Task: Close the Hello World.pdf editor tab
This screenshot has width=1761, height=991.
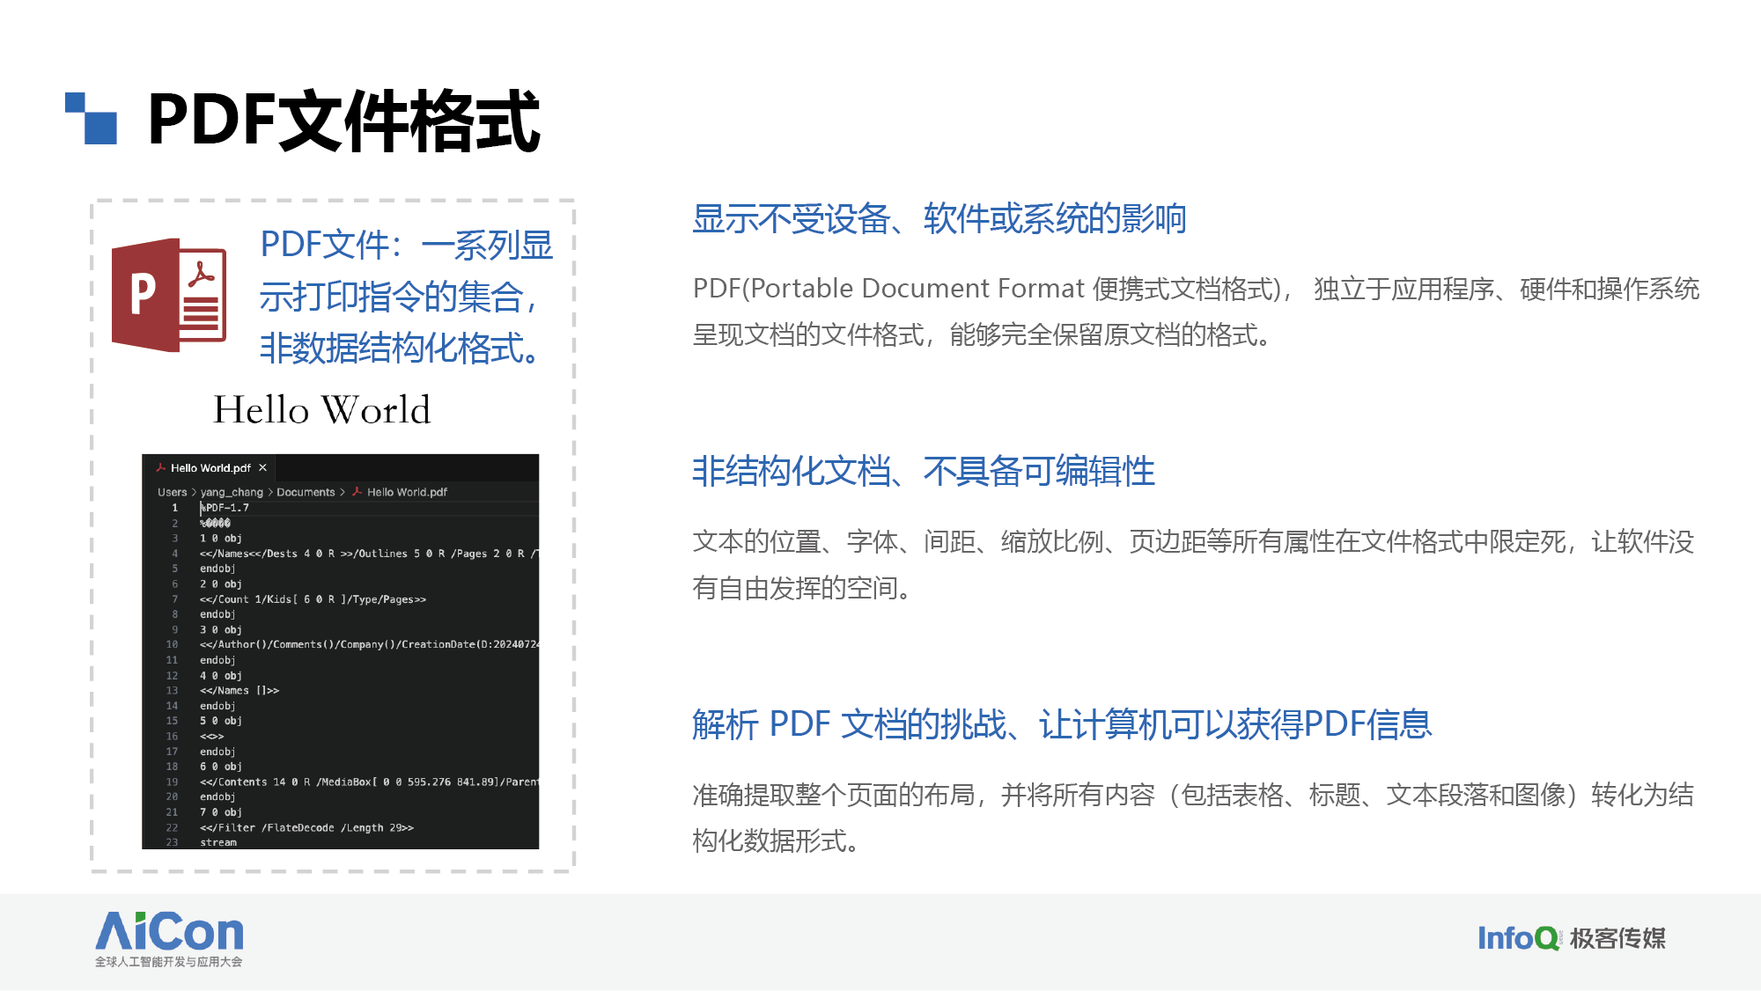Action: [262, 468]
